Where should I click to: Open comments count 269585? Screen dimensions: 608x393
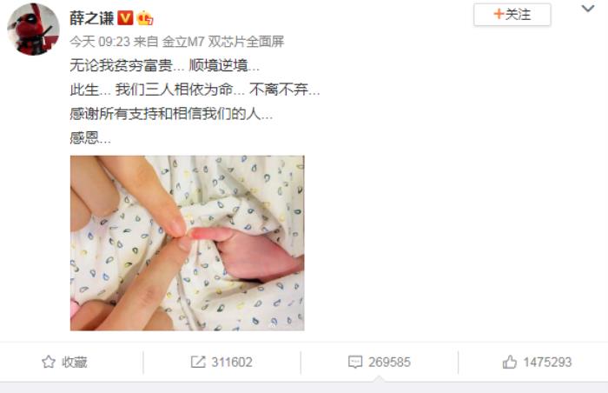coord(389,362)
